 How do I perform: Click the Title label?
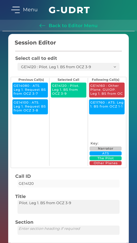21,196
